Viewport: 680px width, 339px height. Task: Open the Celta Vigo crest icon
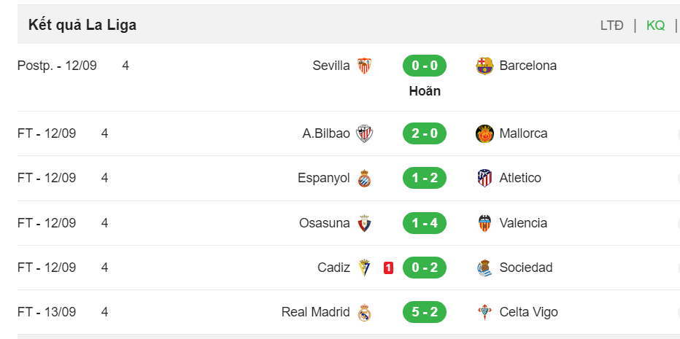tap(484, 313)
